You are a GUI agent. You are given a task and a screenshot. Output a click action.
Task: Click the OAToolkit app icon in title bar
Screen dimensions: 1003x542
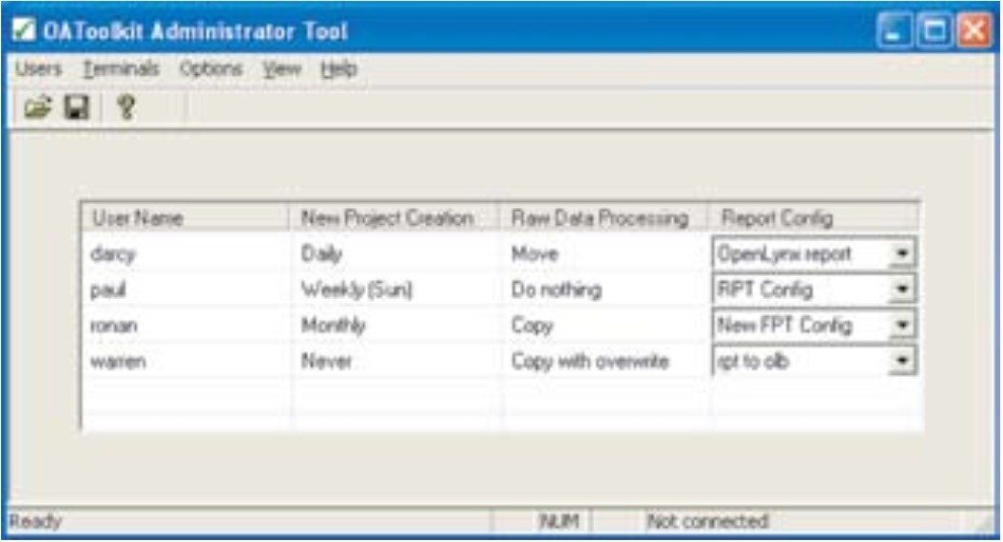pyautogui.click(x=24, y=29)
